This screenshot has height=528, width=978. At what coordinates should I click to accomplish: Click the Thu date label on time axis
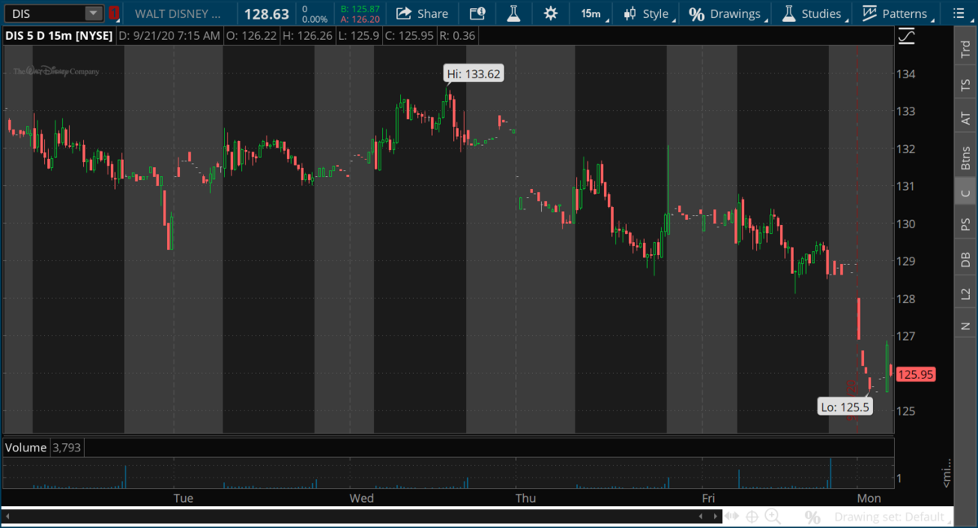coord(526,498)
